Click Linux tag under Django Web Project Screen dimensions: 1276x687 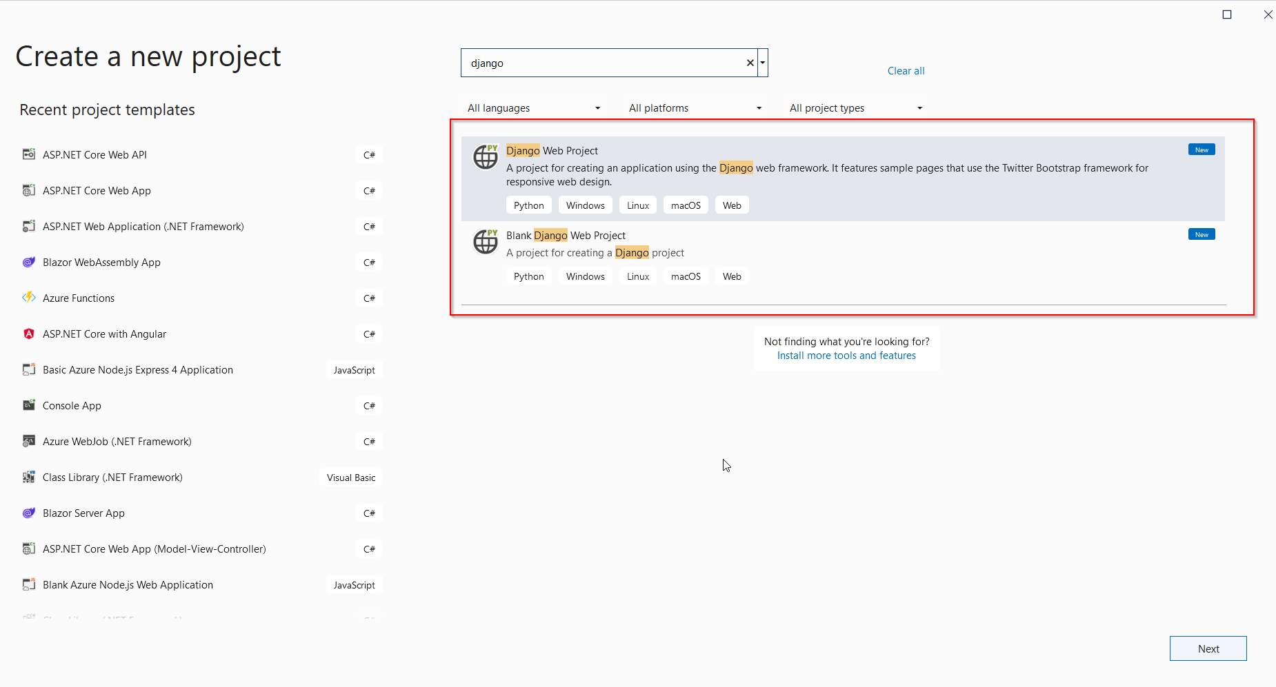pyautogui.click(x=638, y=205)
